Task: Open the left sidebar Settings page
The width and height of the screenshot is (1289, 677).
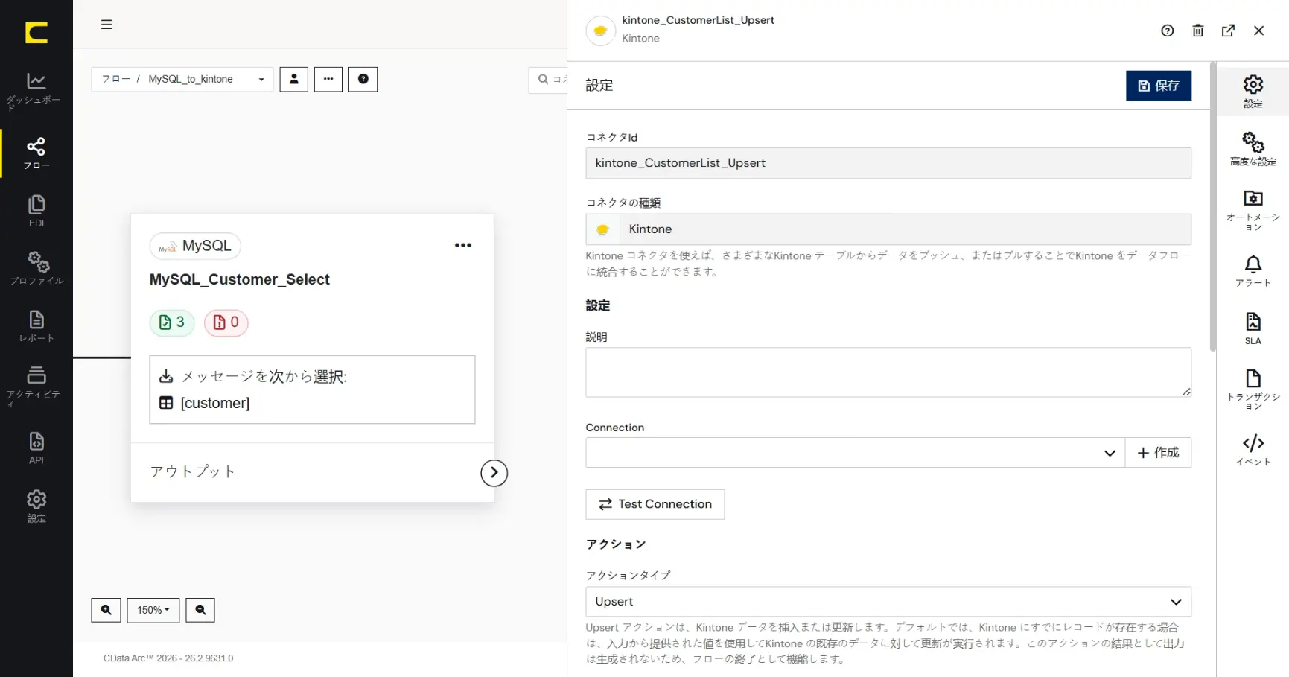Action: point(36,506)
